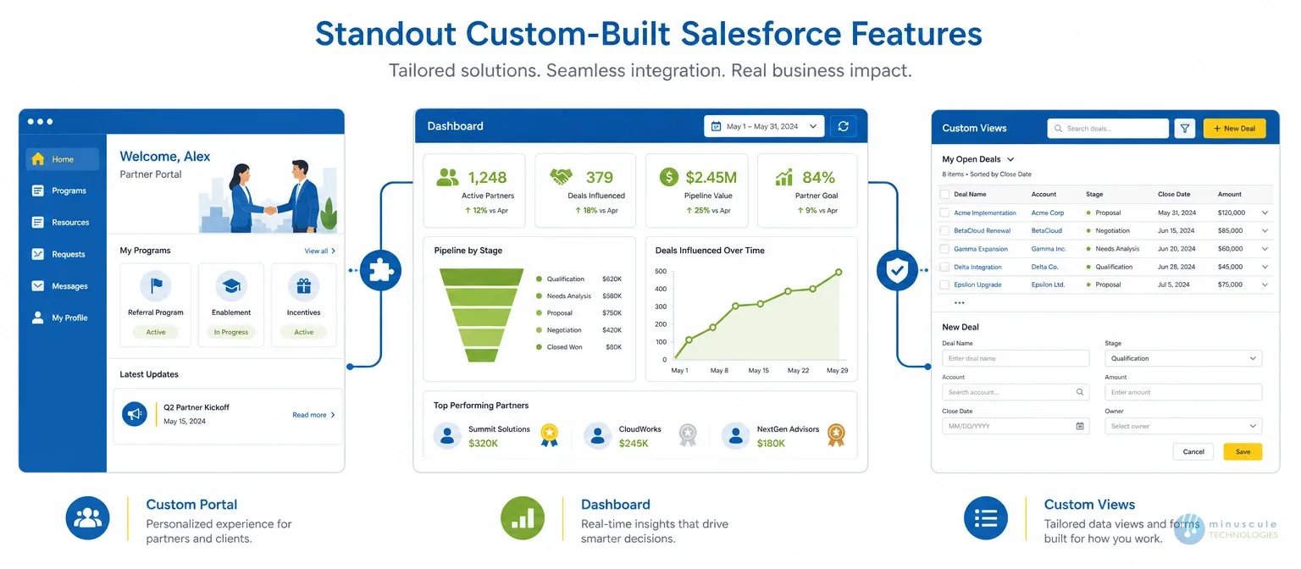Click the gold medal beside Summit Solutions

(550, 435)
